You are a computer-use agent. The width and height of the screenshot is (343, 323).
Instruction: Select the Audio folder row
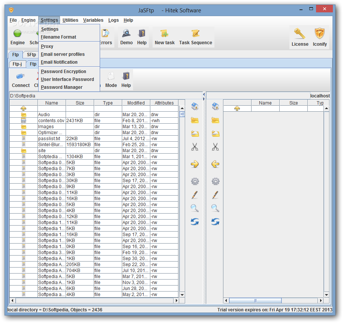tap(94, 115)
